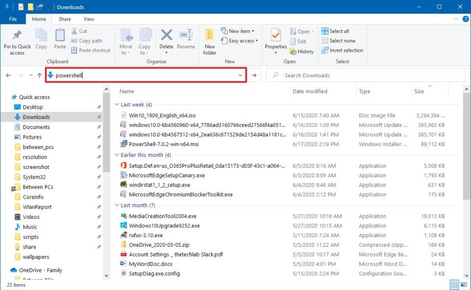Click Copy path in Clipboard group
471x290 pixels.
click(x=87, y=40)
